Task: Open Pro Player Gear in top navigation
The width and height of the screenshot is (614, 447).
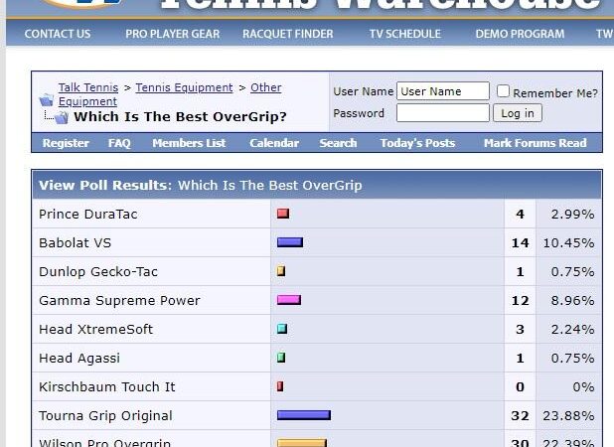Action: tap(172, 34)
